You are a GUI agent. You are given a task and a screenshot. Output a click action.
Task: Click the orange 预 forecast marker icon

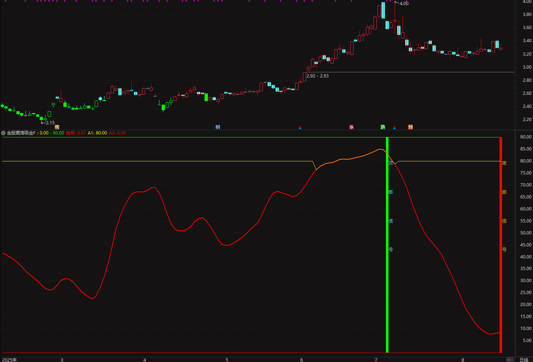(410, 127)
